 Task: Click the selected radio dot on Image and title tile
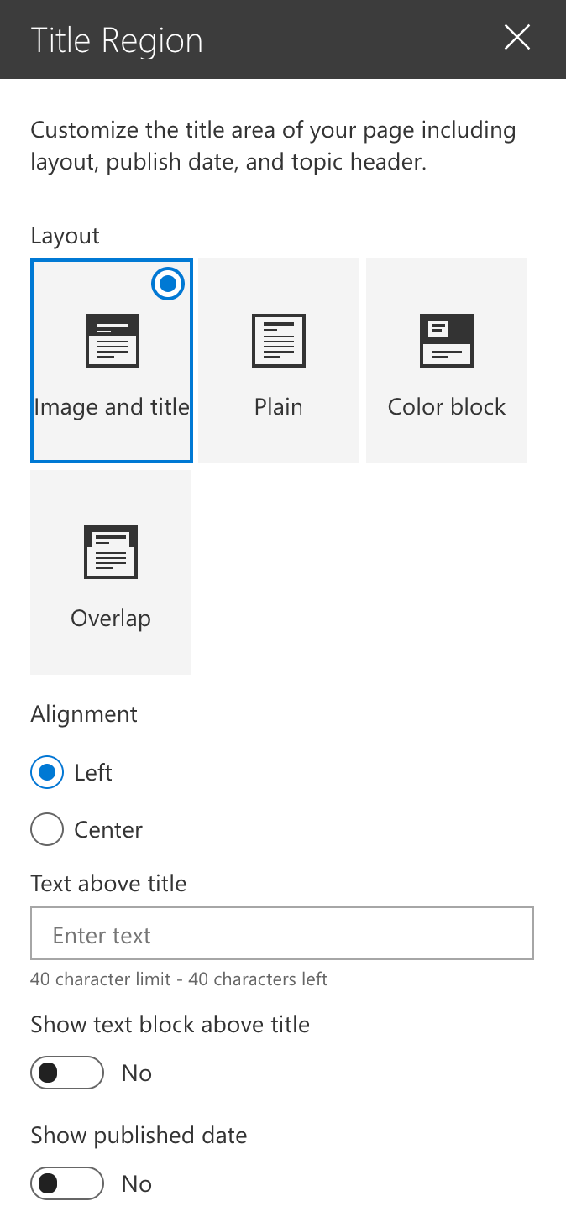click(x=168, y=285)
